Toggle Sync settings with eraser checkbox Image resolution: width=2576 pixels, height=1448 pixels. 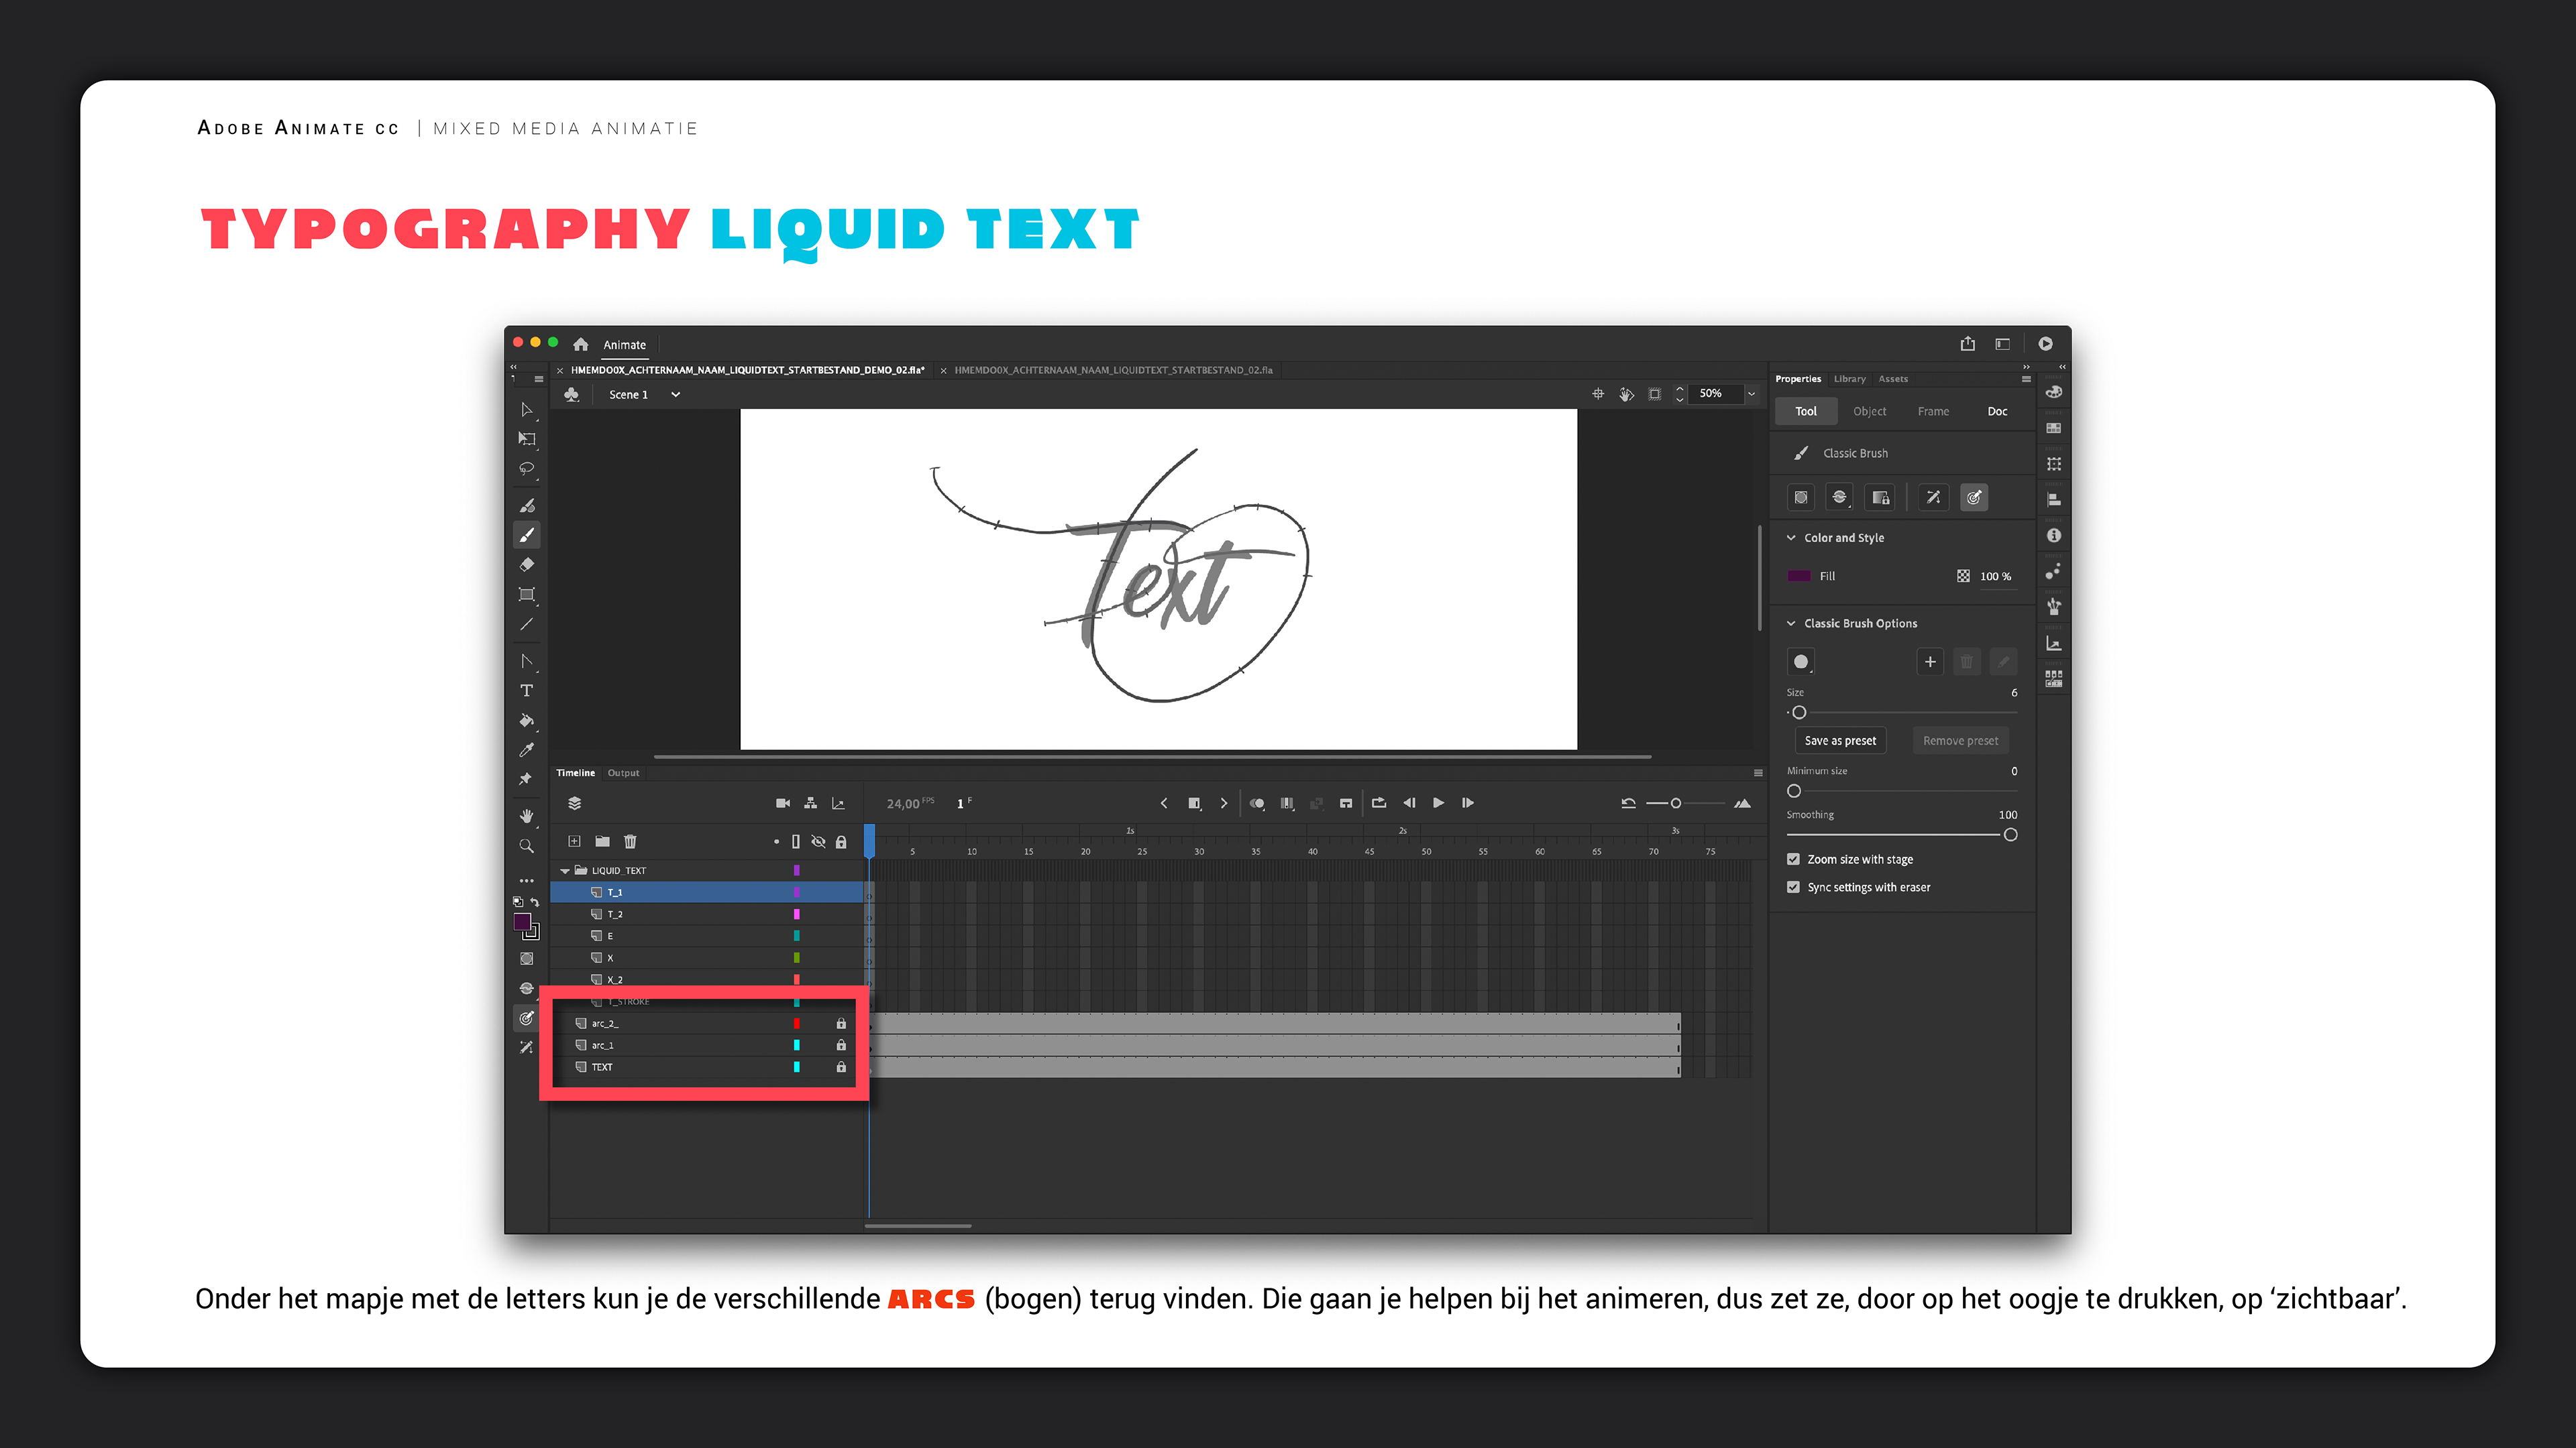click(1793, 888)
